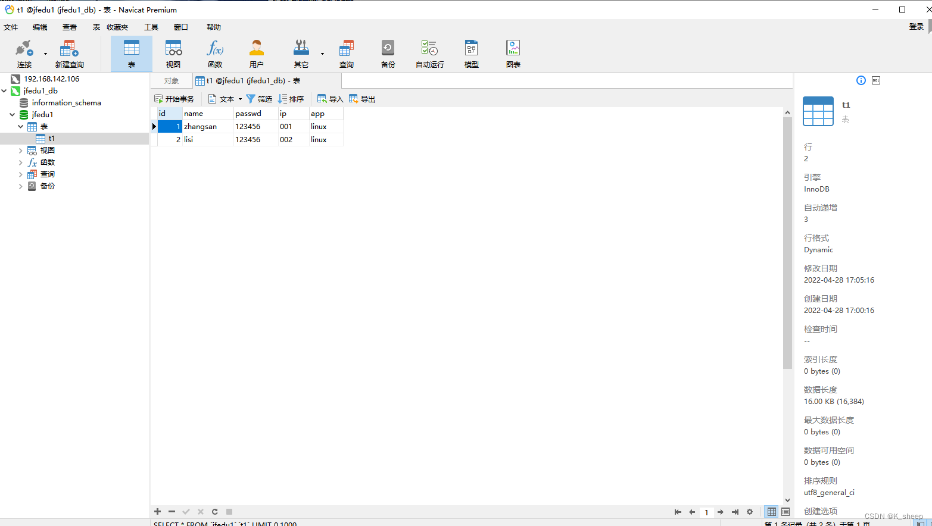This screenshot has height=526, width=932.
Task: Add a record with plus icon
Action: (158, 512)
